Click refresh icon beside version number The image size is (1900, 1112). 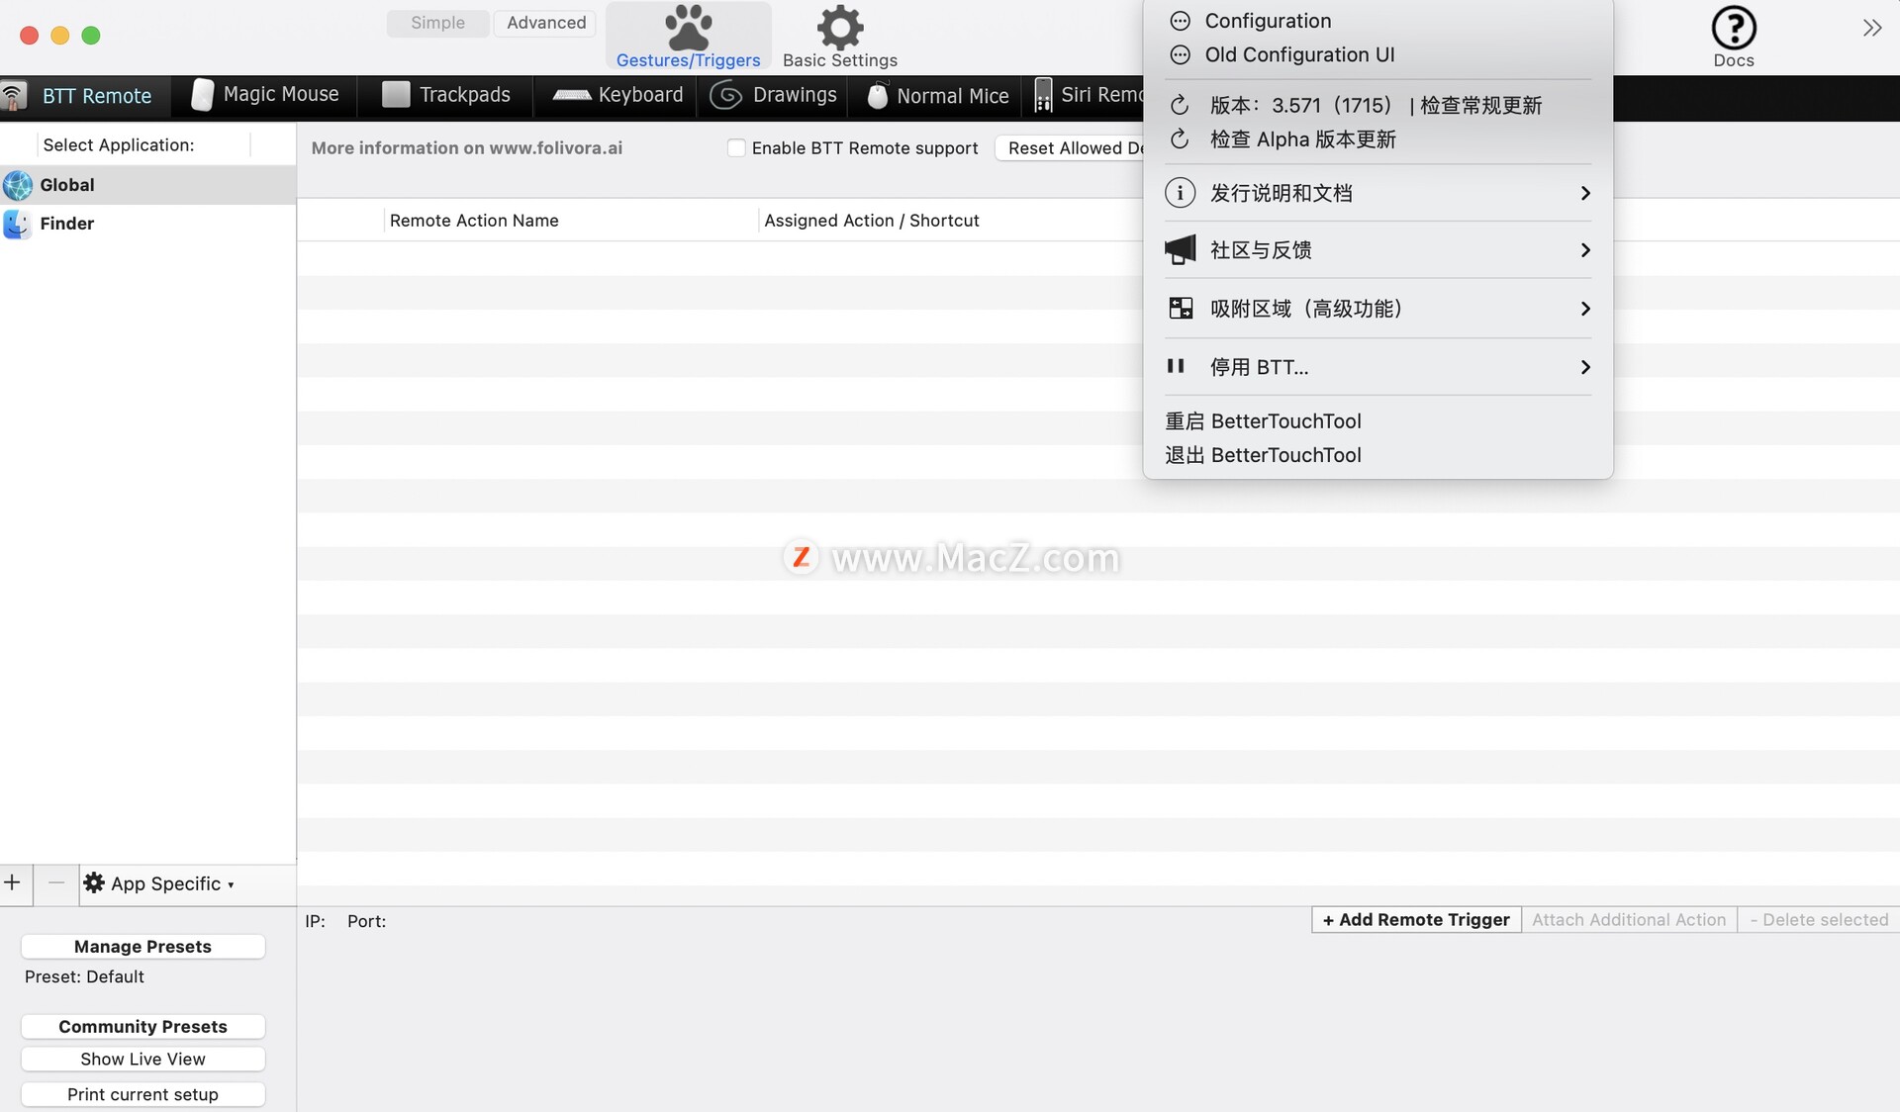point(1180,105)
